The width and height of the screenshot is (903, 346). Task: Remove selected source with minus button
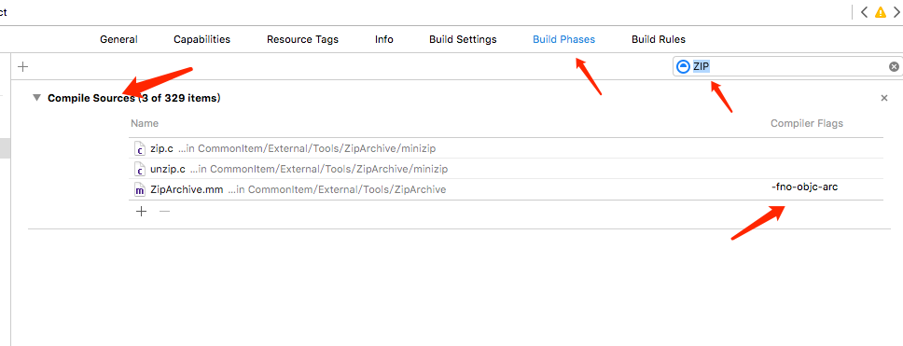[165, 212]
